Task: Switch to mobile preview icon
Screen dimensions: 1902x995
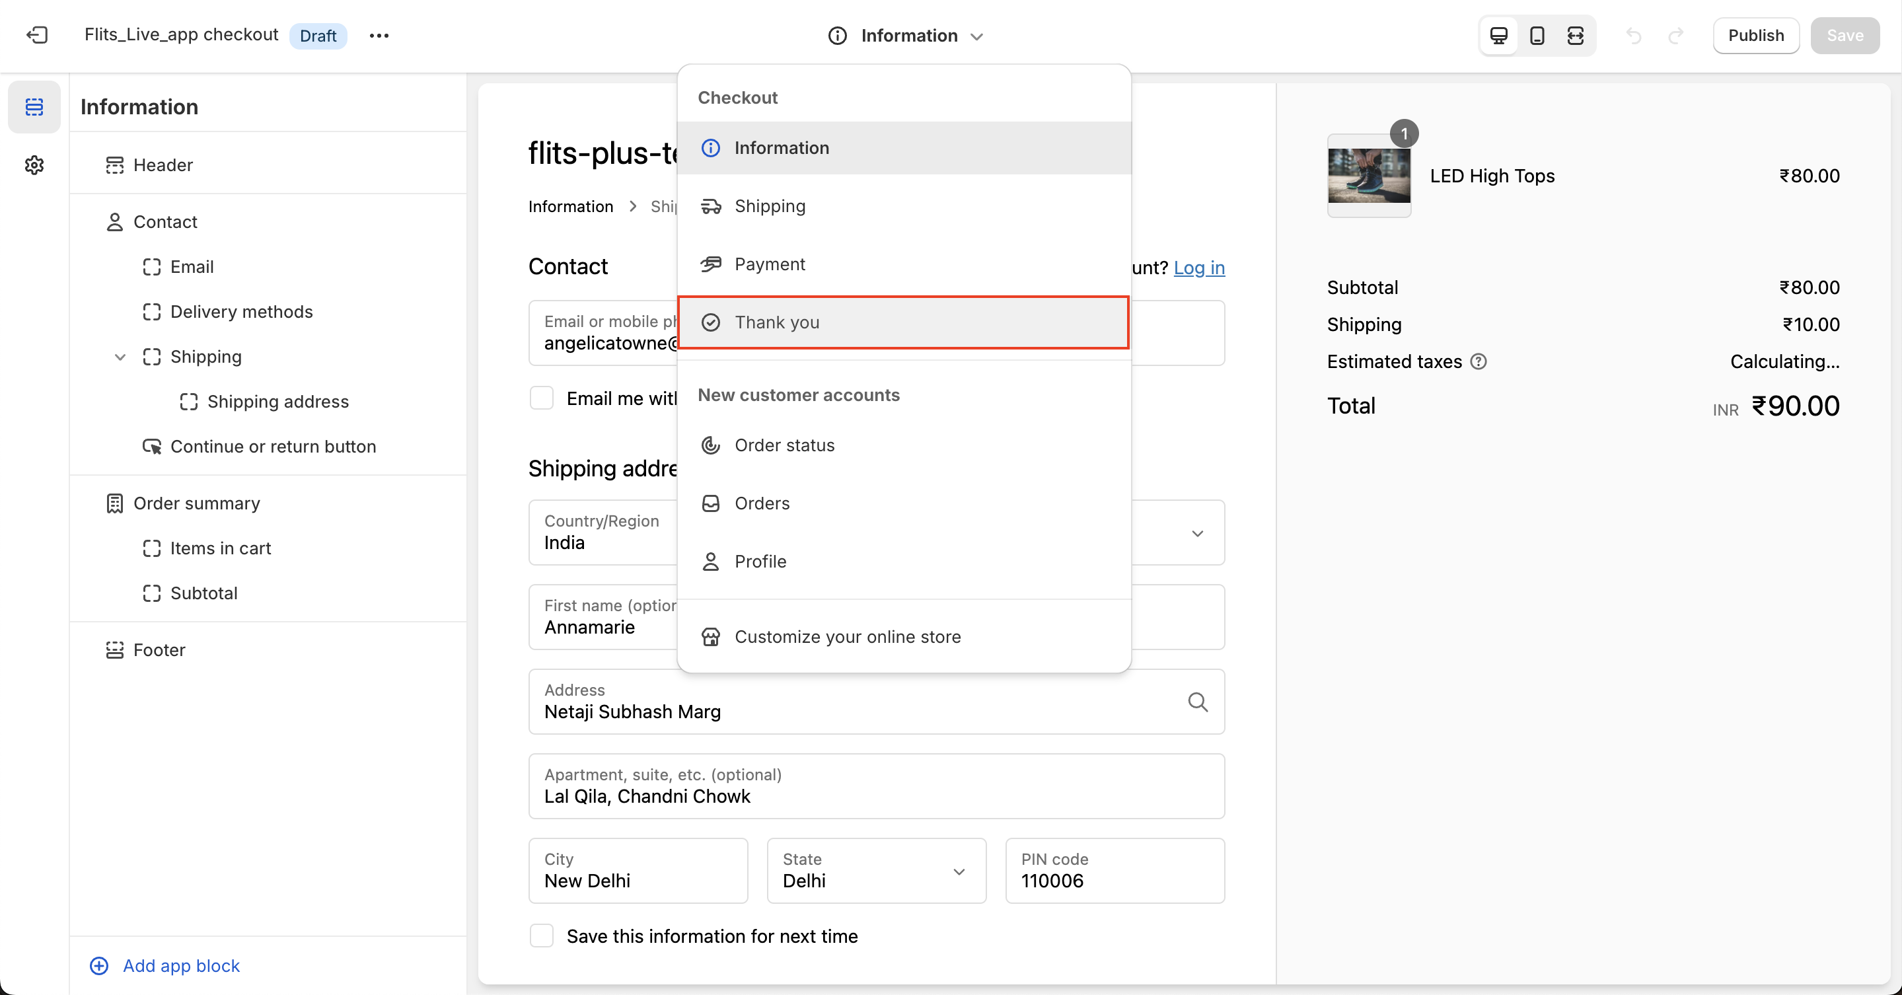Action: [1537, 36]
